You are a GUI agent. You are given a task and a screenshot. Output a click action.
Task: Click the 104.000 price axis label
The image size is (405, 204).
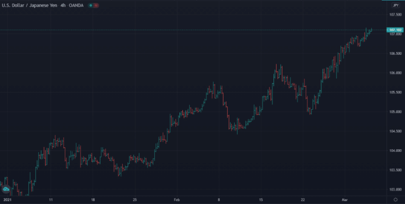(394, 151)
